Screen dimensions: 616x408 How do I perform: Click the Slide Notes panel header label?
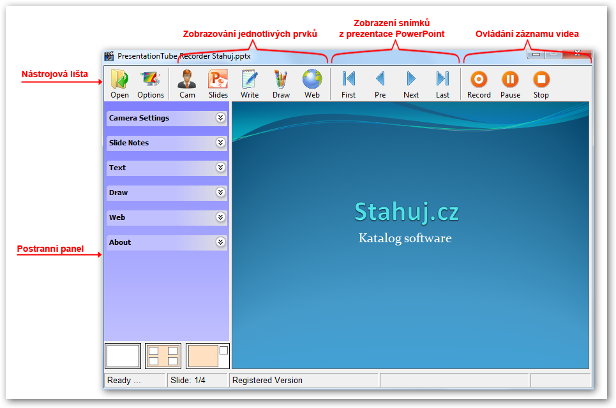[x=129, y=143]
